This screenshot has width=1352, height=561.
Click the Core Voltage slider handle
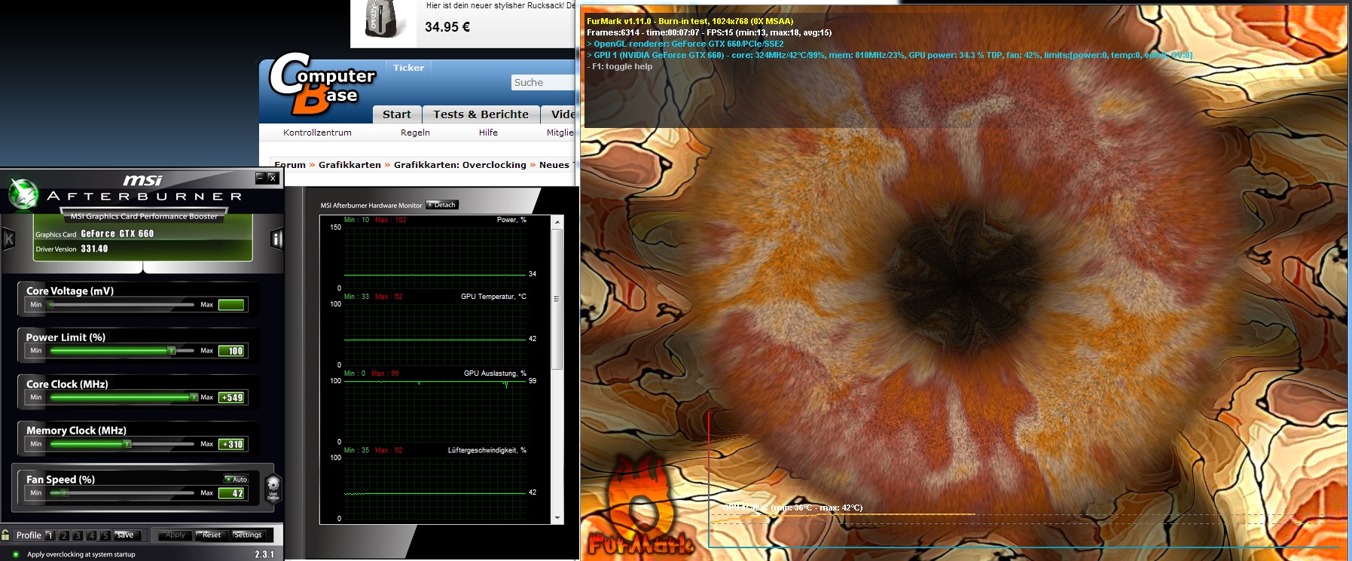pos(50,304)
